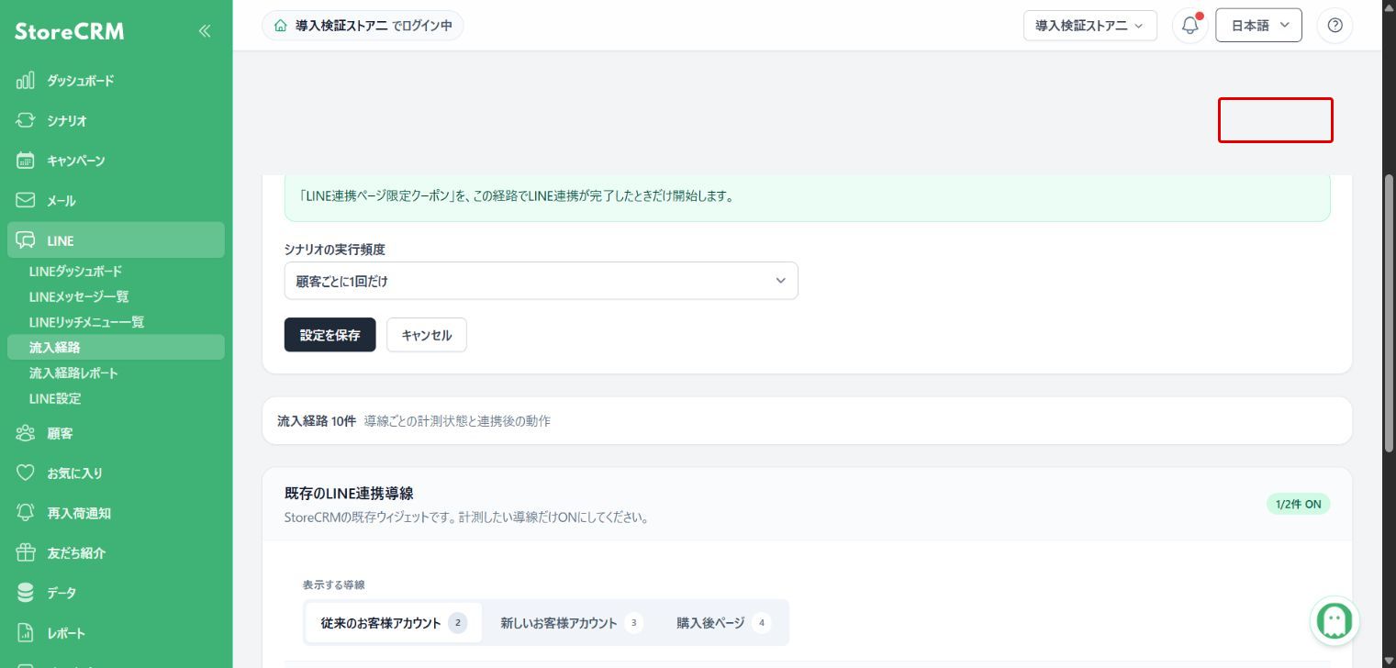Expand シナリオの実行頻度 dropdown 顧客ごとに1回だけ
Screen dimensions: 1396x668
point(541,281)
